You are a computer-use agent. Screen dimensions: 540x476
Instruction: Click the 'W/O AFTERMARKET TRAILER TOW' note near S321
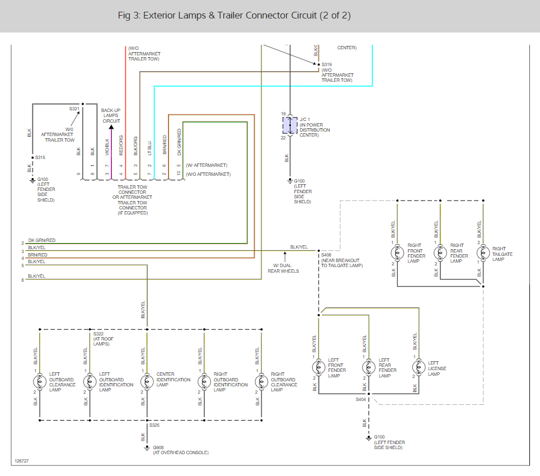pos(58,135)
